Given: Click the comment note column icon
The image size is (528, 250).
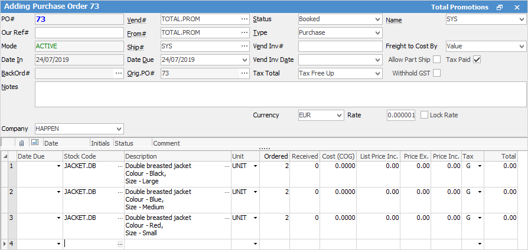Looking at the screenshot, I should (x=34, y=143).
